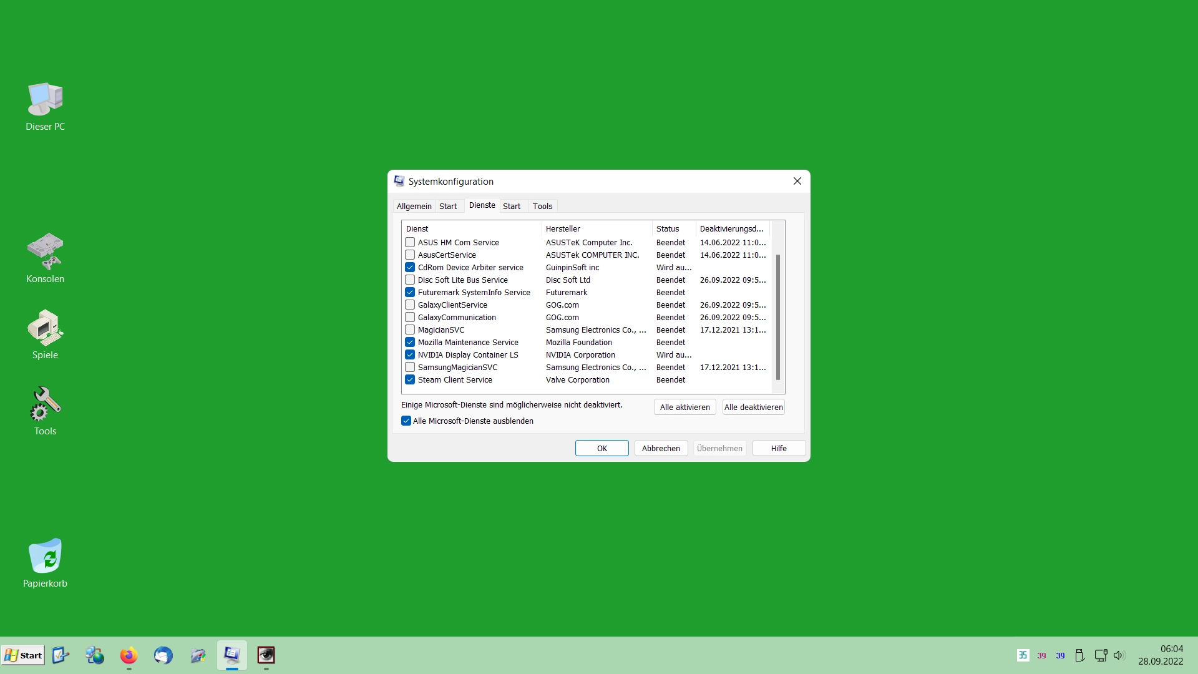Open the Dieser PC desktop icon
Image resolution: width=1198 pixels, height=674 pixels.
[45, 107]
